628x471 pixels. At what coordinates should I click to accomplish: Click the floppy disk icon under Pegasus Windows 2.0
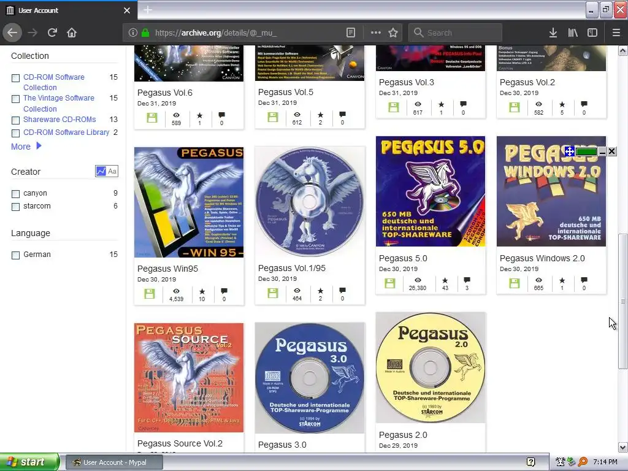click(x=515, y=283)
